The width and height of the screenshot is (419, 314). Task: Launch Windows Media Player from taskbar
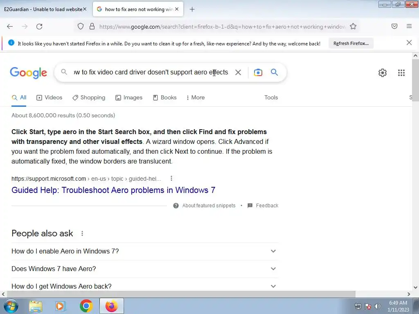click(x=61, y=306)
